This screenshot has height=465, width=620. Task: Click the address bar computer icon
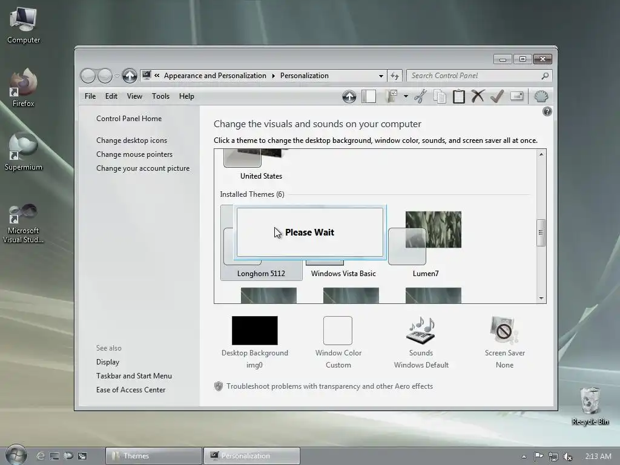[x=147, y=75]
